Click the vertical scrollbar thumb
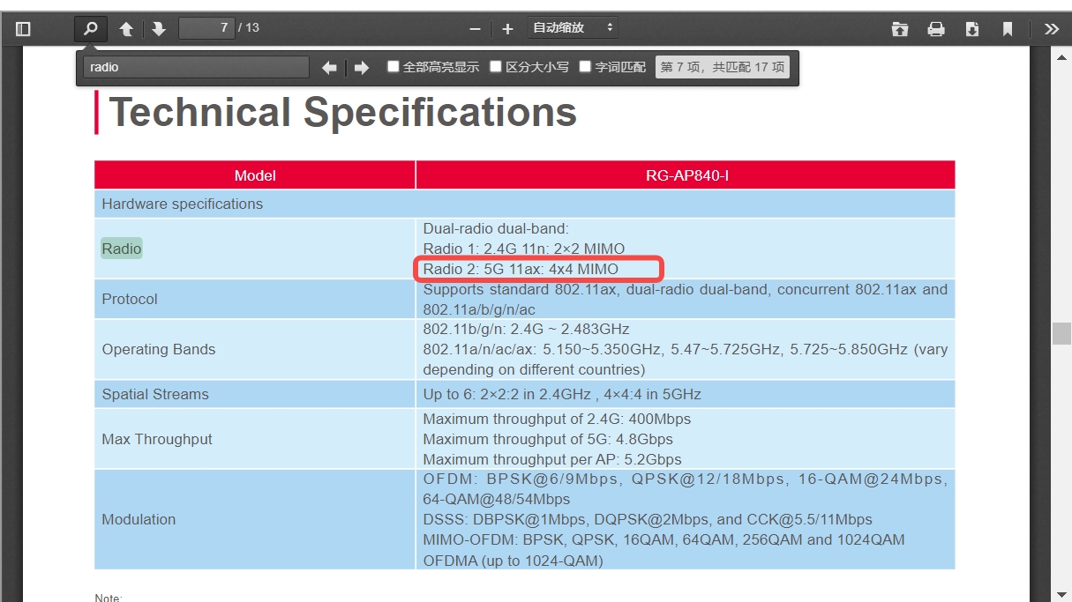The image size is (1072, 602). point(1062,333)
